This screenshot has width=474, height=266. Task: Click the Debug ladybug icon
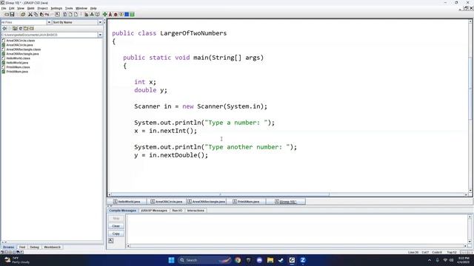coord(116,14)
